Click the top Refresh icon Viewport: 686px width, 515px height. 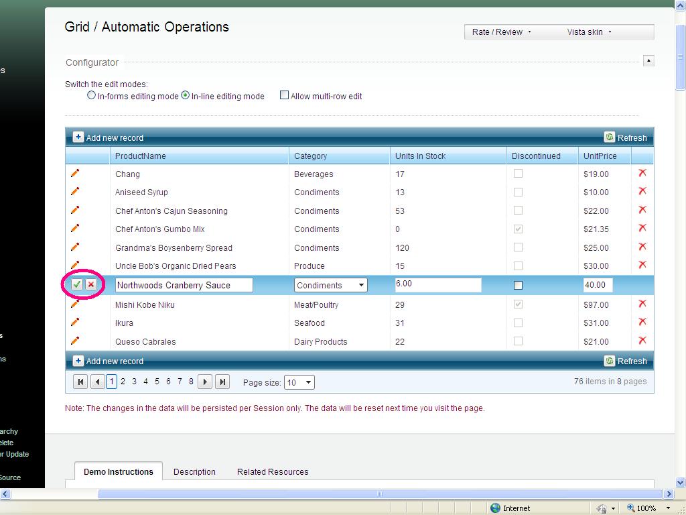(610, 137)
